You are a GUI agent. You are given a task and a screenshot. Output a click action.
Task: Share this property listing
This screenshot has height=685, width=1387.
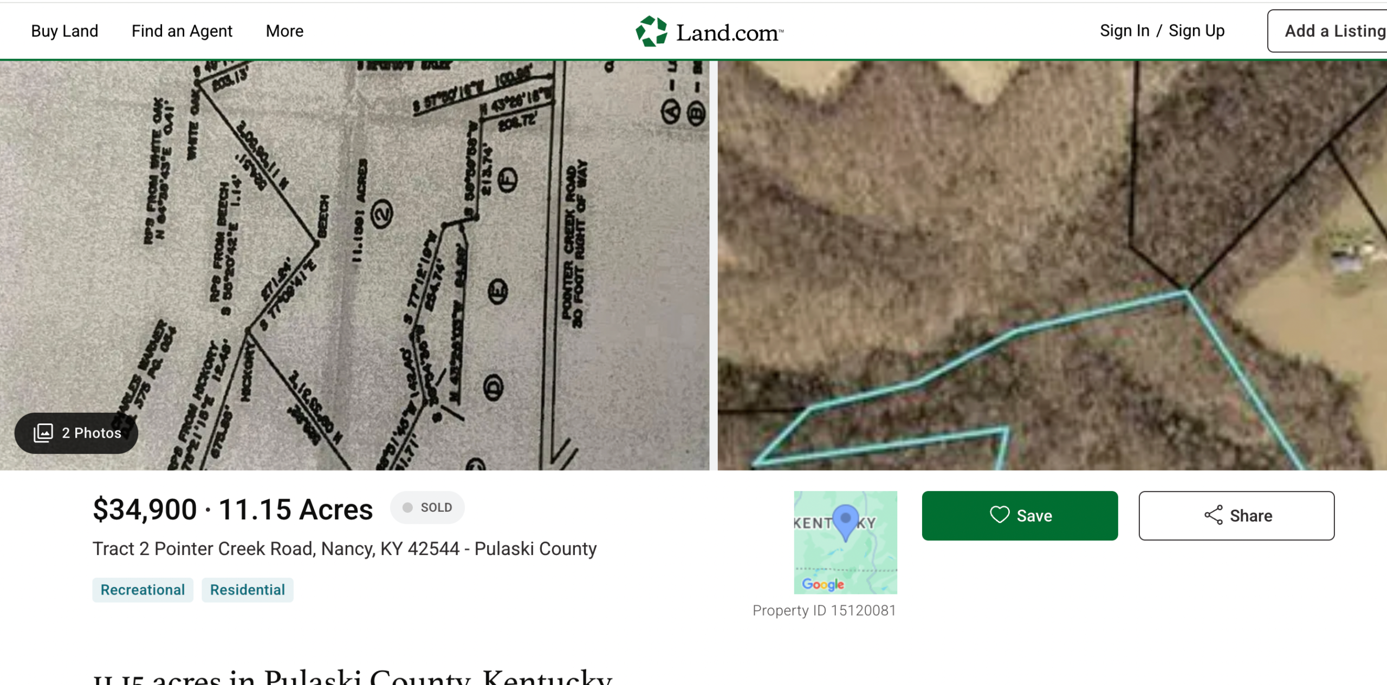pyautogui.click(x=1236, y=516)
